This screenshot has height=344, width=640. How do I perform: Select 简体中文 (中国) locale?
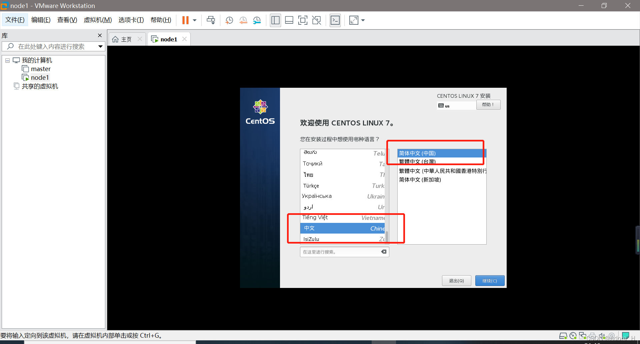click(x=442, y=153)
